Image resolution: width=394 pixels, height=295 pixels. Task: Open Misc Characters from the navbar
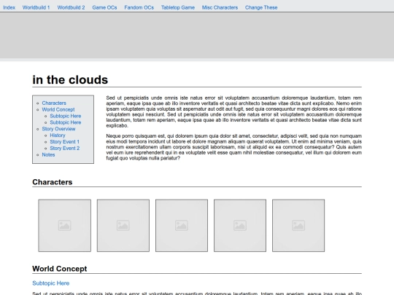(x=220, y=7)
